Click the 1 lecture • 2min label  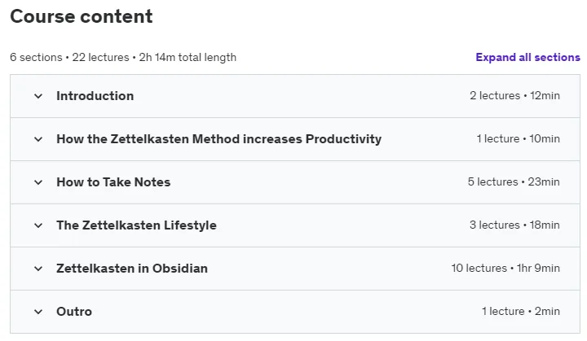521,311
